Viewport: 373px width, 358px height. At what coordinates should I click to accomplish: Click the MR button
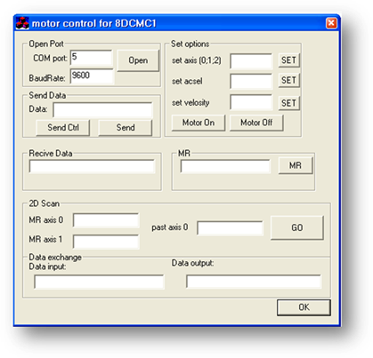tap(296, 165)
